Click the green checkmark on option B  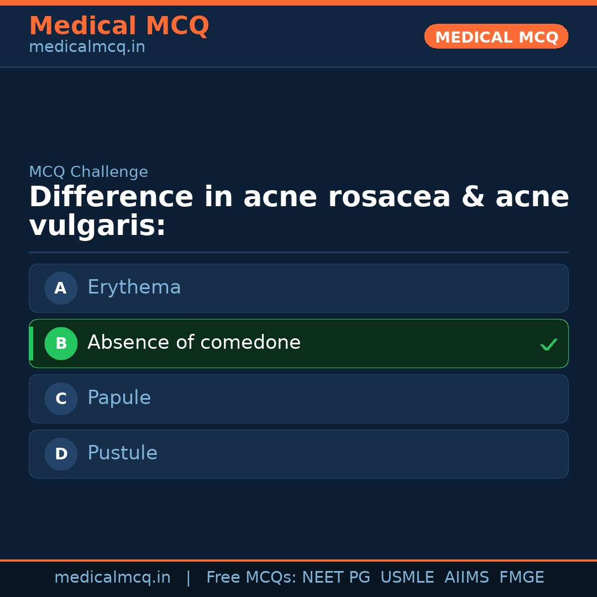548,345
